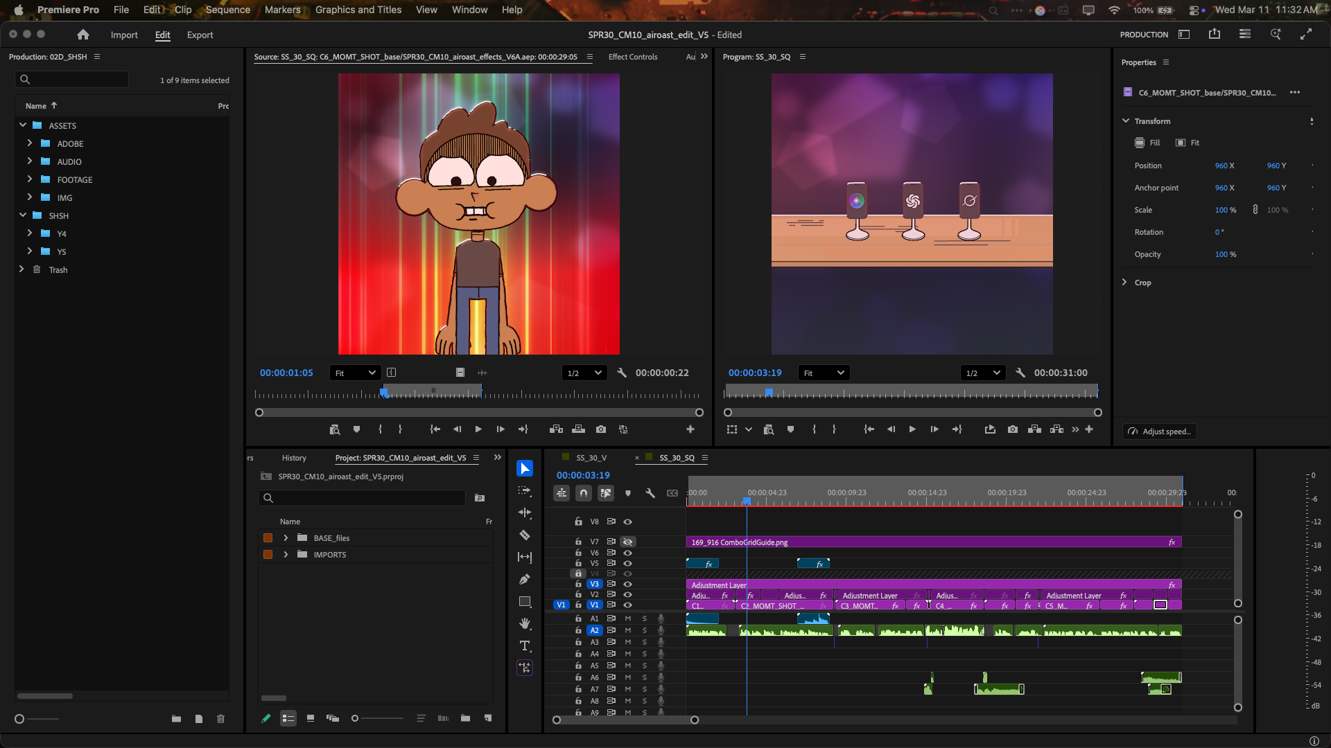
Task: Click Export Frame camera in Source monitor
Action: [601, 429]
